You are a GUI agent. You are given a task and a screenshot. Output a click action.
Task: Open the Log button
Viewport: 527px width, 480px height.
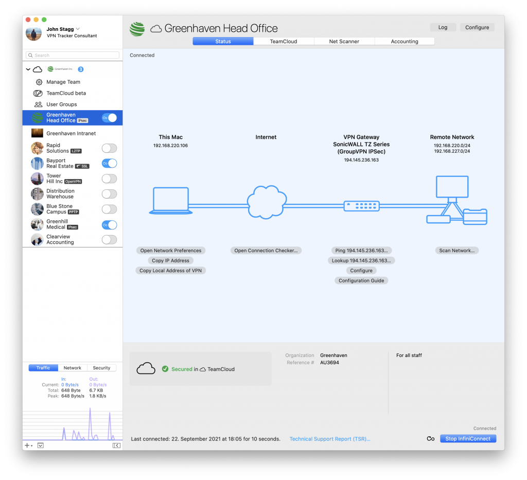[443, 27]
